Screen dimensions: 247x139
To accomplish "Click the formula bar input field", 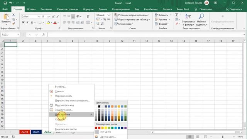I will tap(145, 34).
